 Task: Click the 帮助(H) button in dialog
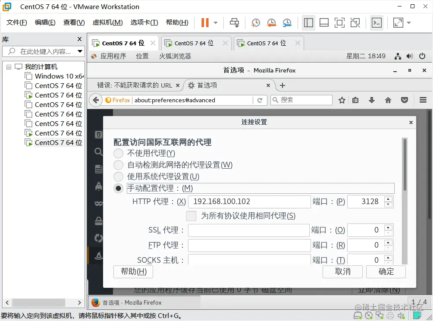(133, 271)
